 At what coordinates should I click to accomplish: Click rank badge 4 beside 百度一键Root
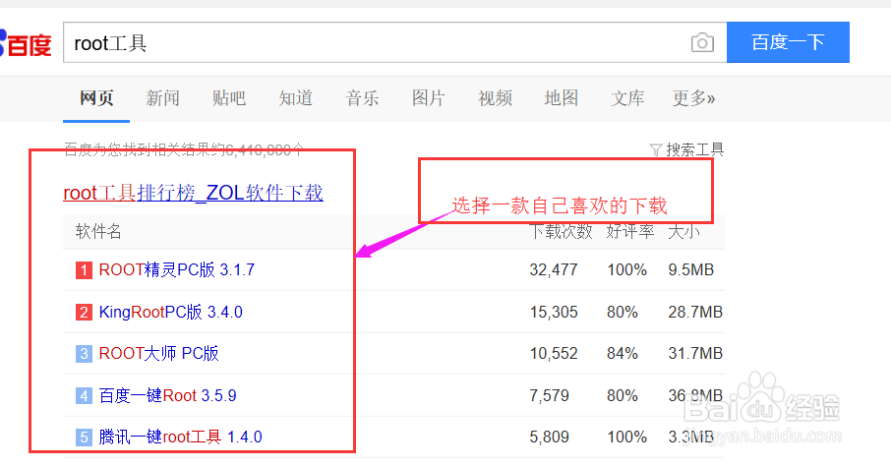click(85, 395)
